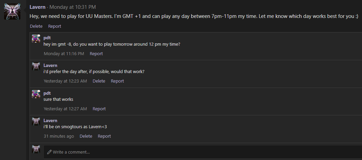Image resolution: width=362 pixels, height=160 pixels.
Task: Click Lavern's large avatar on the main post
Action: pos(12,12)
